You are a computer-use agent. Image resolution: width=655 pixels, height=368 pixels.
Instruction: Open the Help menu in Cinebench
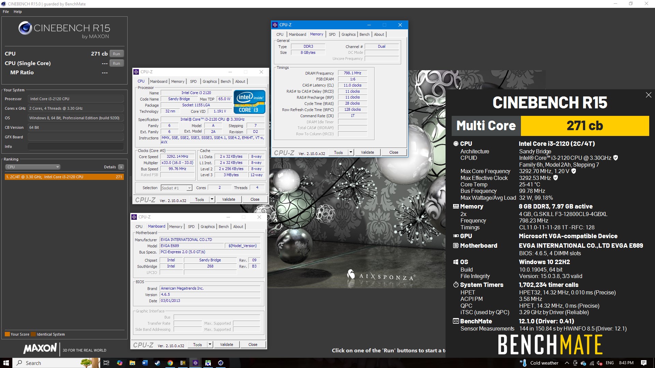coord(18,12)
